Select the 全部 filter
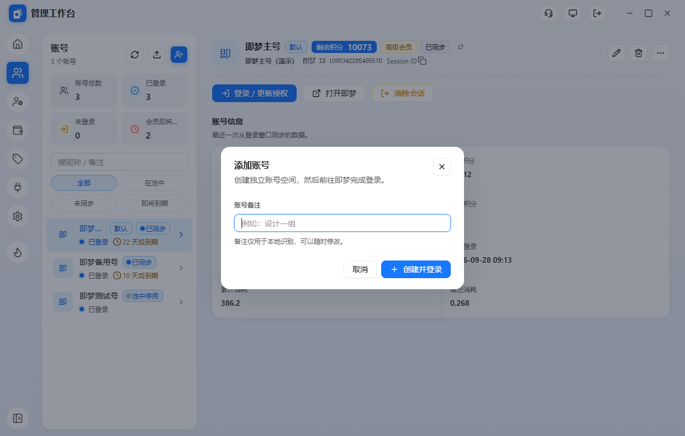This screenshot has width=685, height=436. tap(84, 183)
